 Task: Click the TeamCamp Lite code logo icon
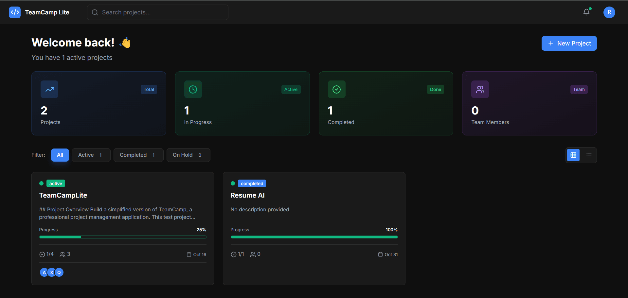(15, 12)
